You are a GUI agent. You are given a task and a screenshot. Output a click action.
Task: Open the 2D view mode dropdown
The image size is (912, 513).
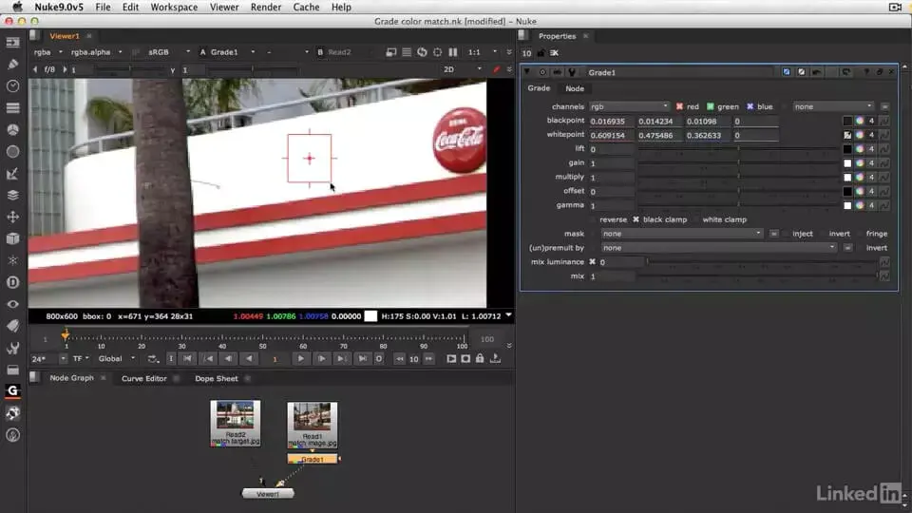click(463, 69)
